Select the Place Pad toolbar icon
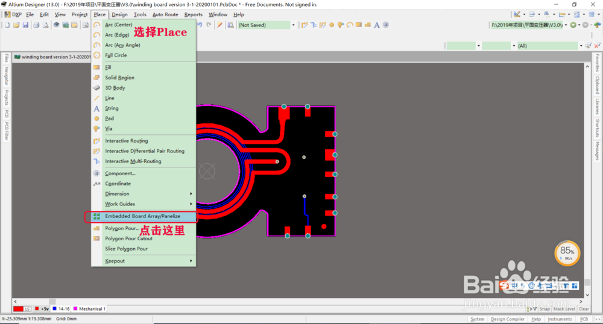The image size is (603, 324). pos(332,25)
